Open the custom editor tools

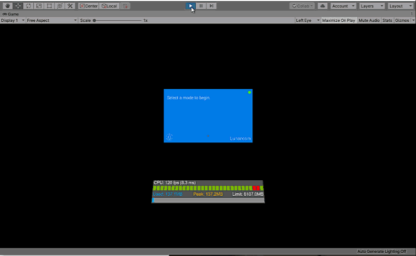[x=70, y=6]
